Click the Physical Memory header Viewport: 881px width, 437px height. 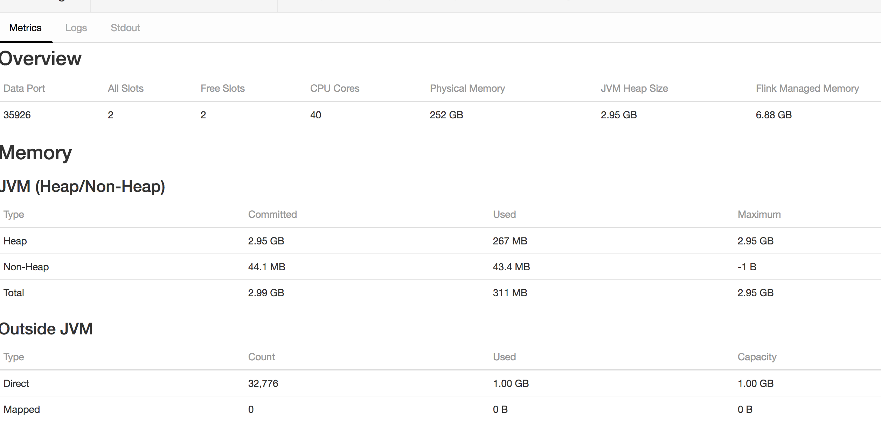[x=467, y=89]
